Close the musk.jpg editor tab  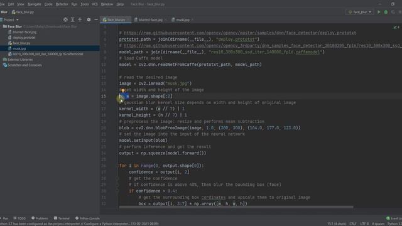pos(193,19)
